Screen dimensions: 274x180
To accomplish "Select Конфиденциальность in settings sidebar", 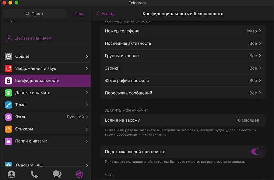I will 46,81.
